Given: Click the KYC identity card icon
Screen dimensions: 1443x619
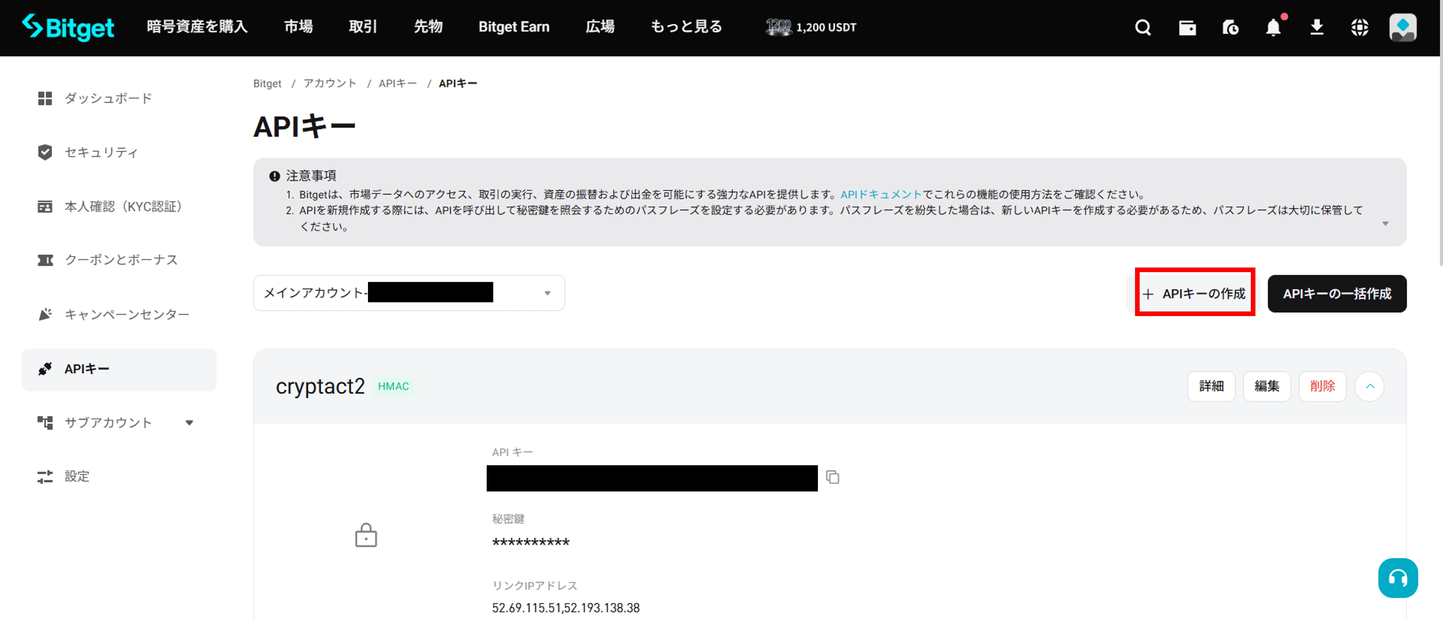Looking at the screenshot, I should click(45, 207).
